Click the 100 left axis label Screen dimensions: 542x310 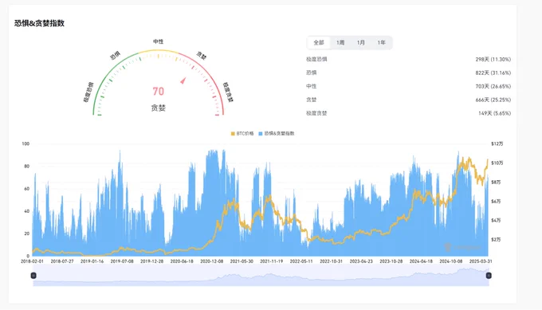click(26, 143)
